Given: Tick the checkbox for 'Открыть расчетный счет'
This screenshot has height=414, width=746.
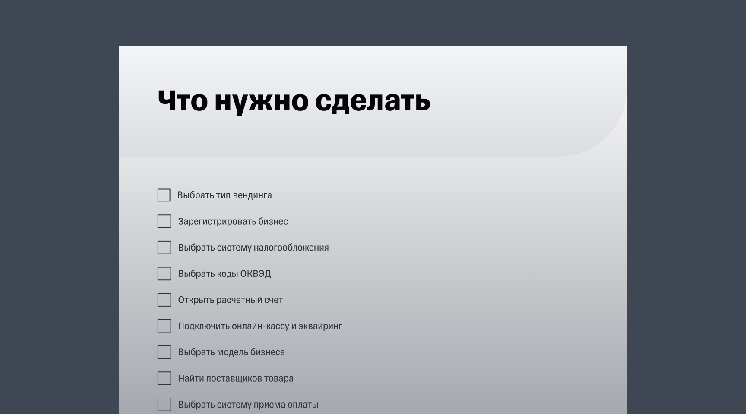Looking at the screenshot, I should (x=164, y=300).
